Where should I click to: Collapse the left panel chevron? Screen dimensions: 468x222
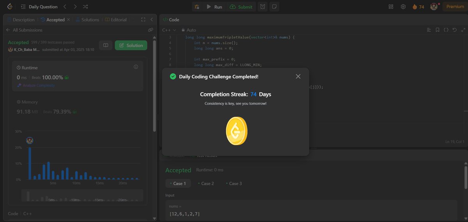pyautogui.click(x=152, y=19)
